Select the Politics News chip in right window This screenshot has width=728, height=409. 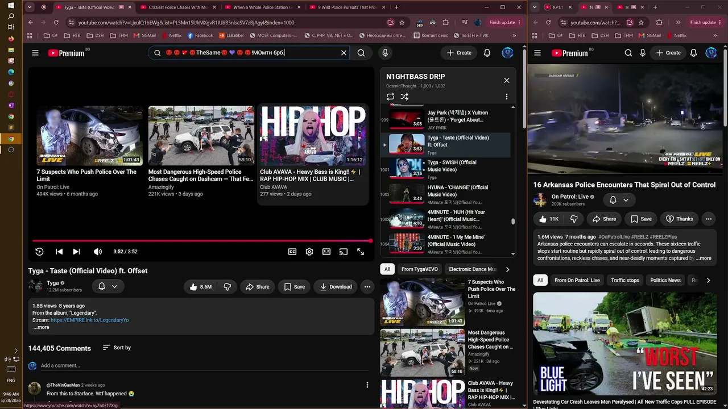(x=665, y=280)
